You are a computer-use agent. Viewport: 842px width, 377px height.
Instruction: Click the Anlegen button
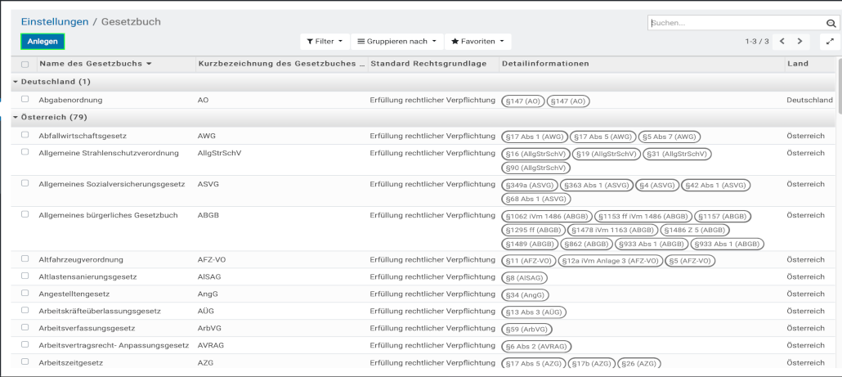43,41
